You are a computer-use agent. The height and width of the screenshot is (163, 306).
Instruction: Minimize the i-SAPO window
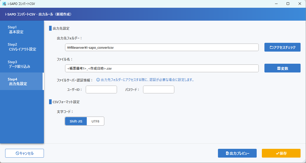(276, 4)
